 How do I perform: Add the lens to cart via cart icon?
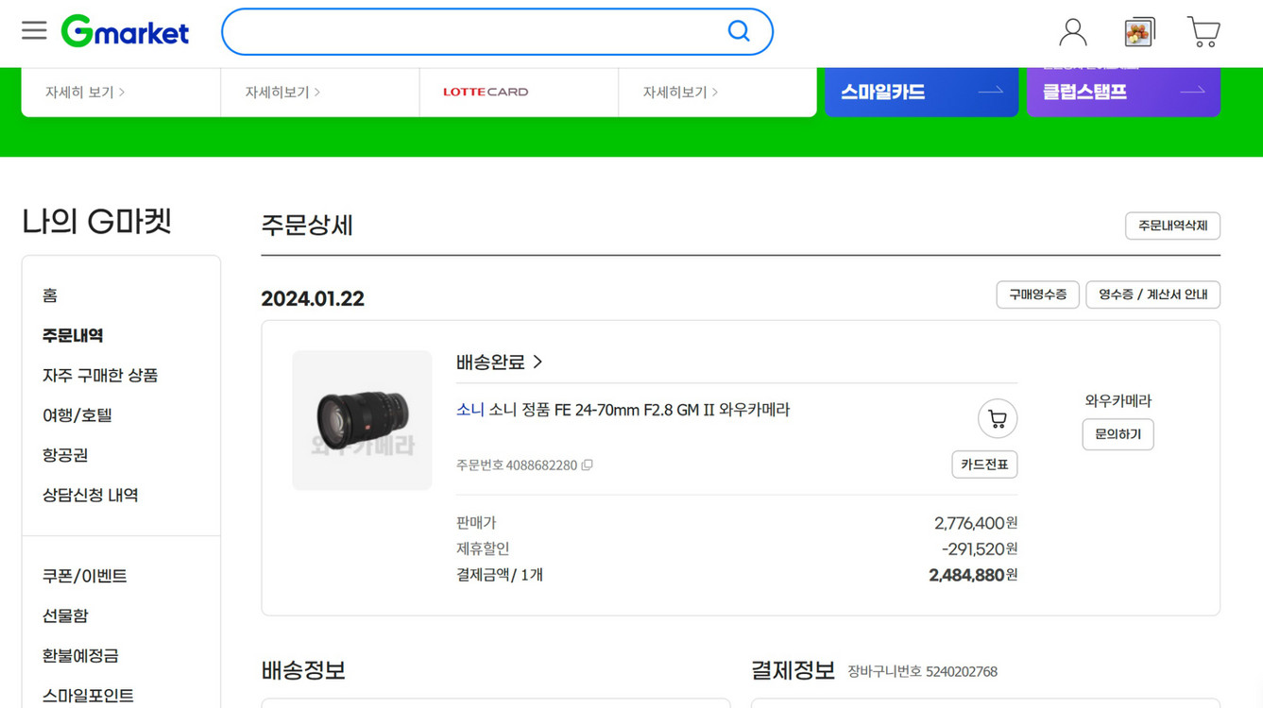[x=998, y=418]
